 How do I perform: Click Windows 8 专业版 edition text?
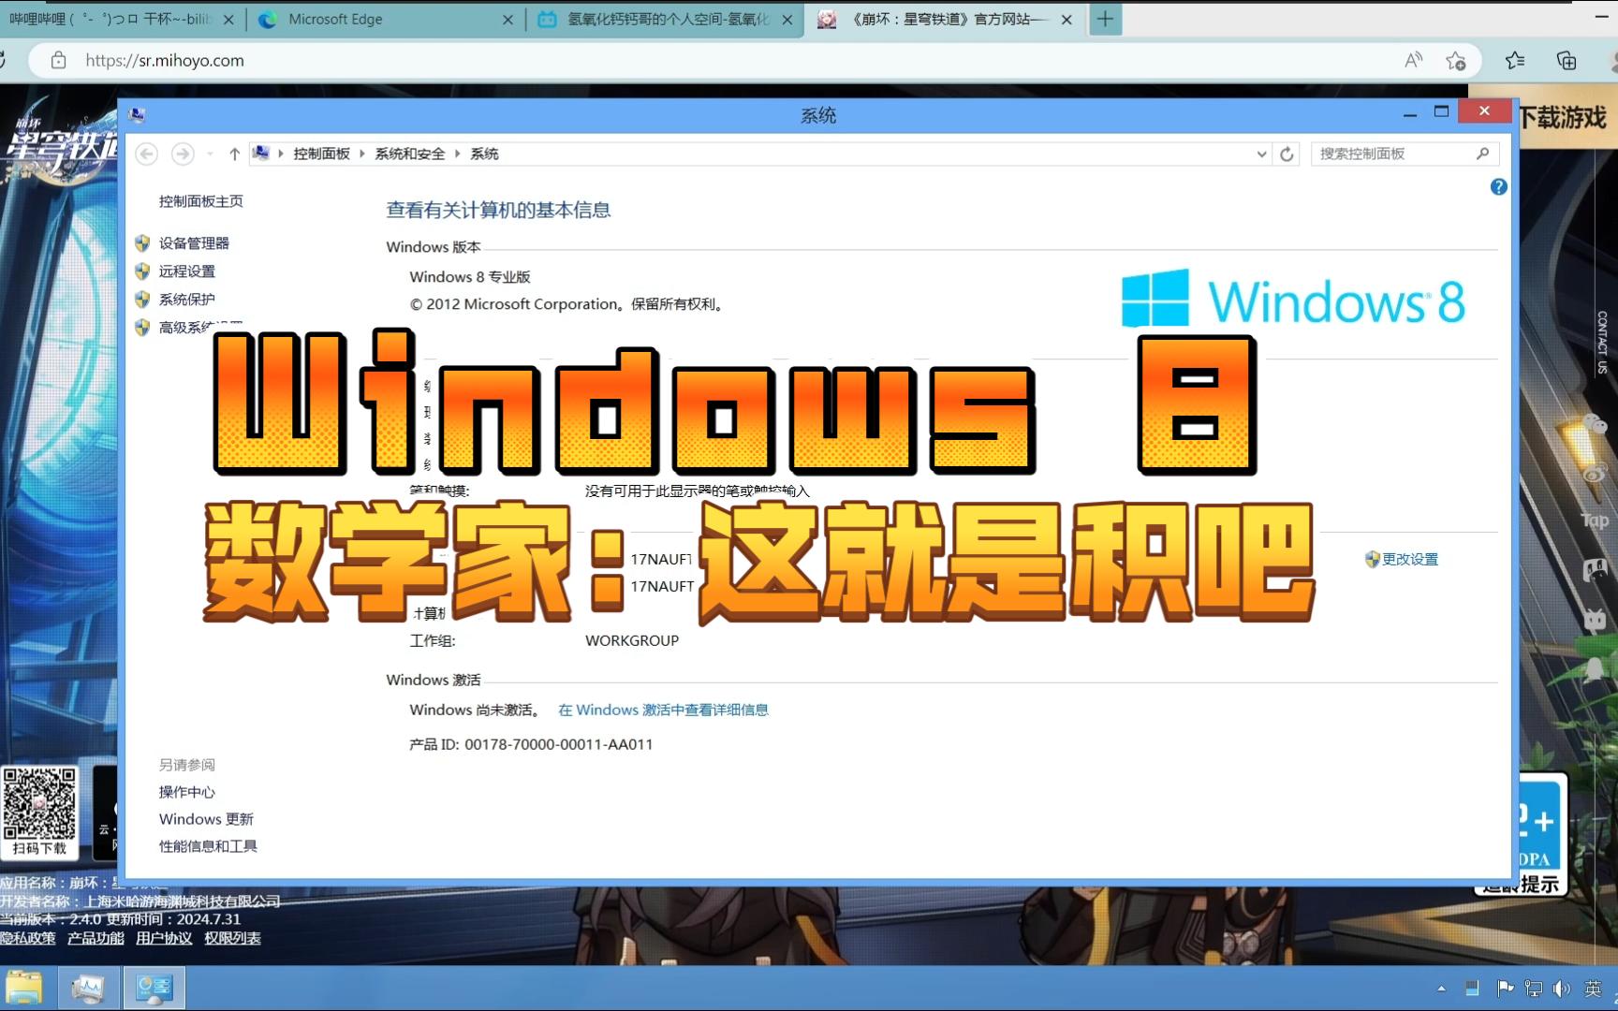click(470, 277)
